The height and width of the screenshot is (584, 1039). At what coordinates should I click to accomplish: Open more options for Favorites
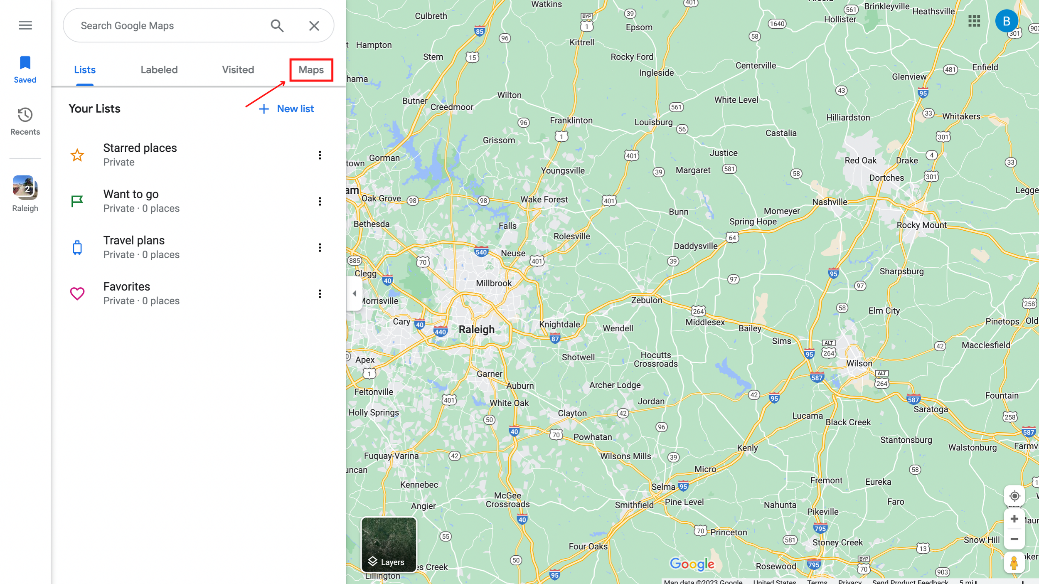coord(320,294)
